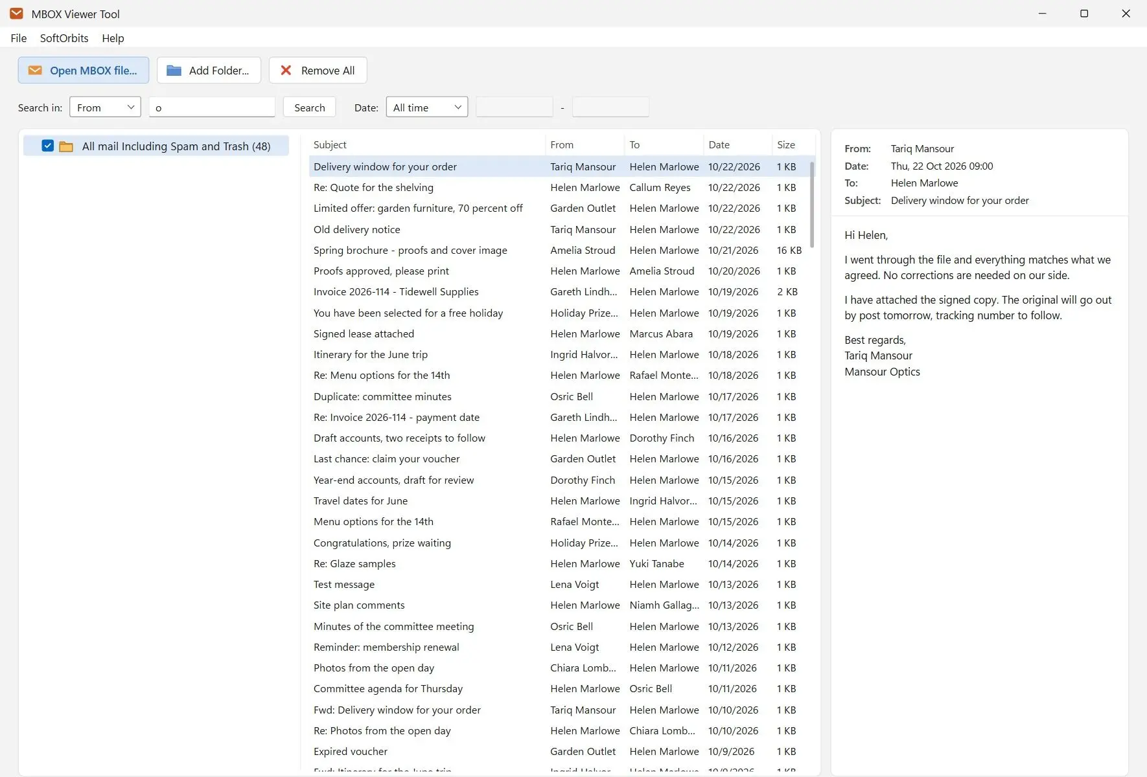Click recipient 'Callum Reyes' cell
Image resolution: width=1147 pixels, height=777 pixels.
660,187
